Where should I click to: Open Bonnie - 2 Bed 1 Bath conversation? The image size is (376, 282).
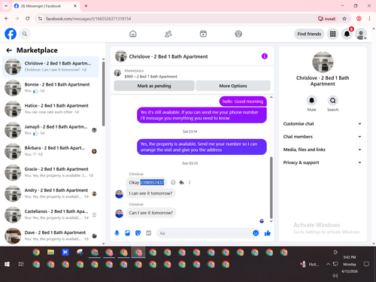[x=51, y=88]
